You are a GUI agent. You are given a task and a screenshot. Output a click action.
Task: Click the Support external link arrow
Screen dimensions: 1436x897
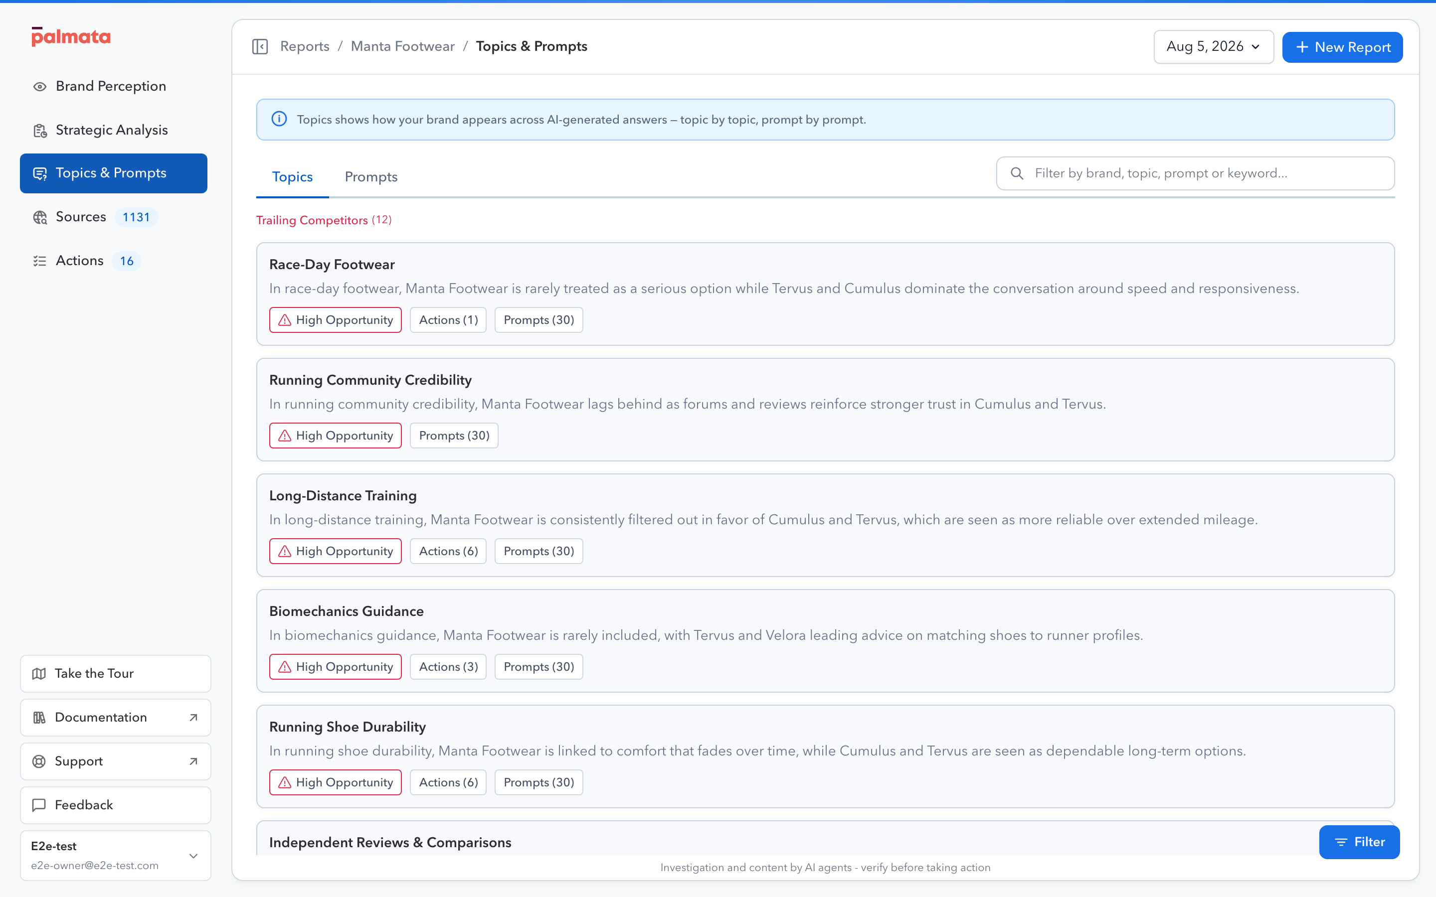[193, 761]
